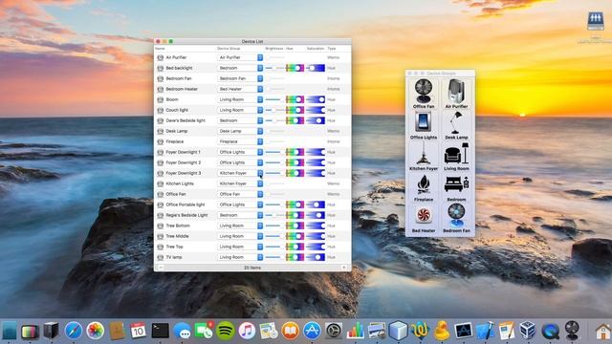Click the saturation slider for TV lamp

(316, 257)
